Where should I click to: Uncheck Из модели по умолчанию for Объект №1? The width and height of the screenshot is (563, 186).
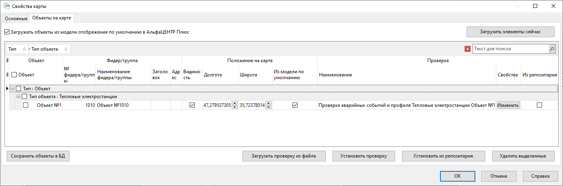coord(295,105)
